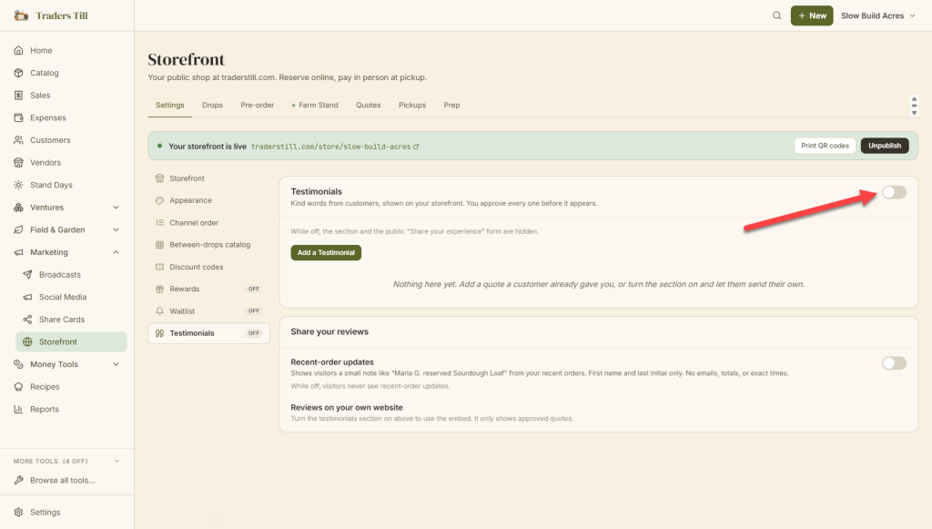Expand the Field & Garden chevron
Screen dimensions: 932x529
click(x=116, y=229)
